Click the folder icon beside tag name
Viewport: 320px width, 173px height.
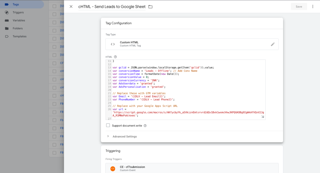(150, 7)
